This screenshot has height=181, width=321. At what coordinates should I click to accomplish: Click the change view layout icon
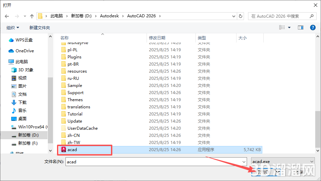pos(282,28)
